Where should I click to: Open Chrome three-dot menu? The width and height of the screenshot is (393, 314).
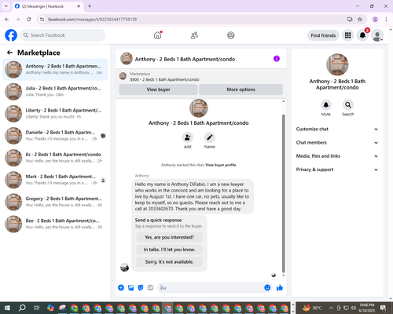(x=386, y=19)
